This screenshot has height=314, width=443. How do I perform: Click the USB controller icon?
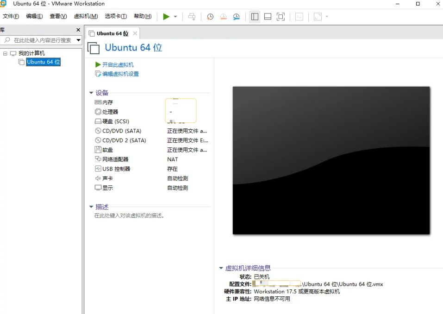98,169
